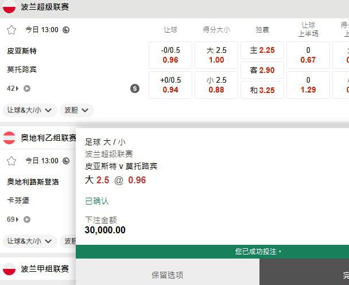Expand the 42 more markets arrow
349x285 pixels.
coord(13,88)
